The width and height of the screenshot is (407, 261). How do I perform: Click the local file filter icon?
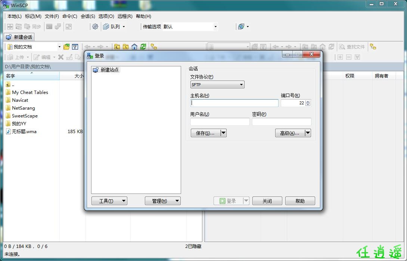pyautogui.click(x=75, y=47)
